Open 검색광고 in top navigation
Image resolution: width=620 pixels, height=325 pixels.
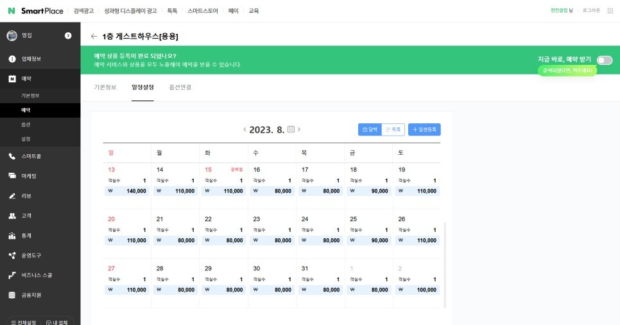83,11
